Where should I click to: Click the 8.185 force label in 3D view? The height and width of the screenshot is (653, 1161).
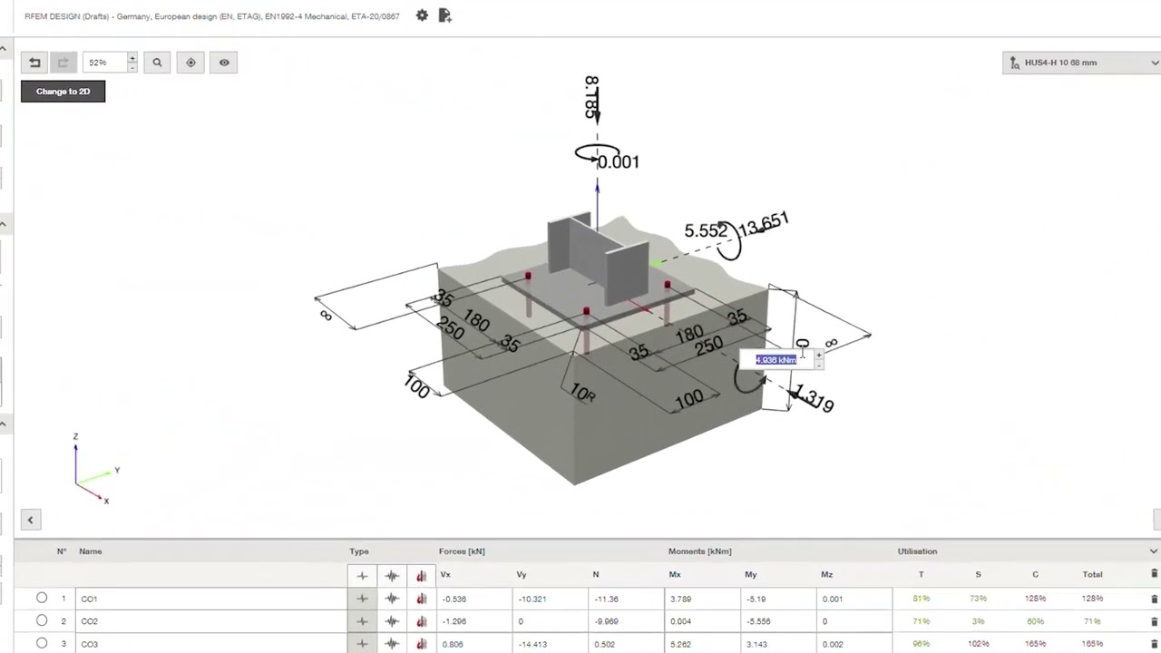pos(591,98)
